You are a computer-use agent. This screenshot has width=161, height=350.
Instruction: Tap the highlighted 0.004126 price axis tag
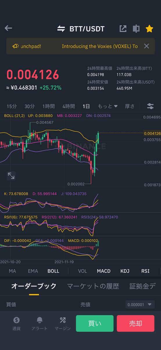point(152,133)
